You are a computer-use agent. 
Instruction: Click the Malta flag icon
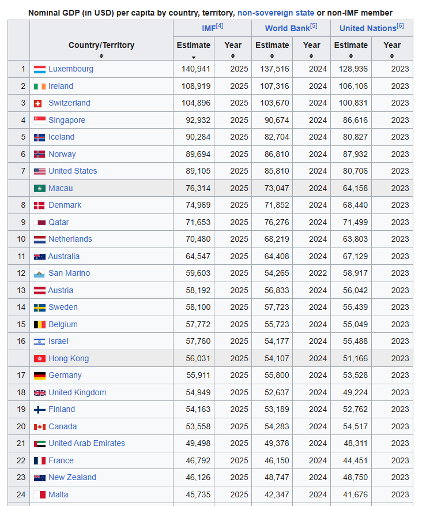40,494
